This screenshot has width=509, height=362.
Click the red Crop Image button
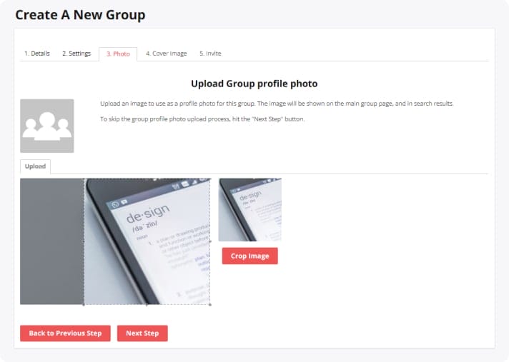(x=250, y=256)
